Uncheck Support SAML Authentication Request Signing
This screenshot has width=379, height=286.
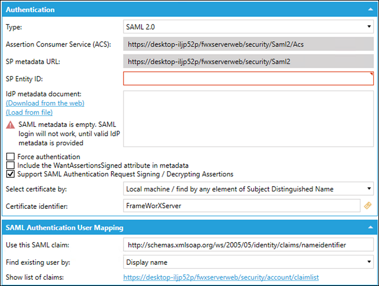[x=10, y=174]
